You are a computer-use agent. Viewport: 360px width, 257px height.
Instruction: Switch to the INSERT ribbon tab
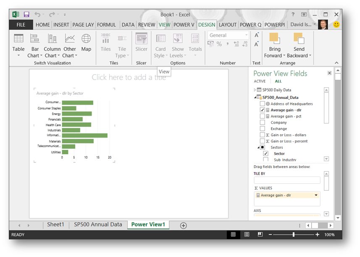click(x=61, y=25)
